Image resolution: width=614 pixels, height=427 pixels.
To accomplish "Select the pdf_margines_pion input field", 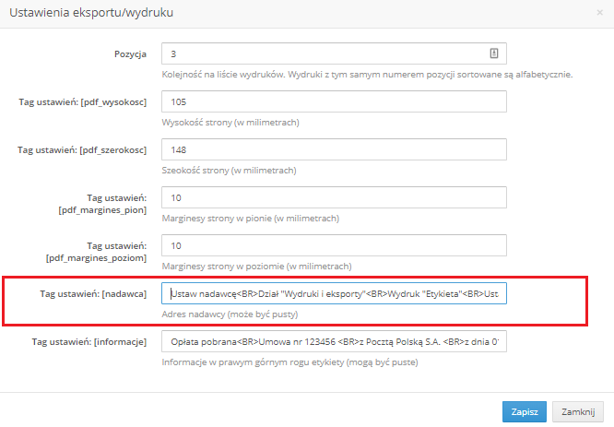I will point(334,197).
